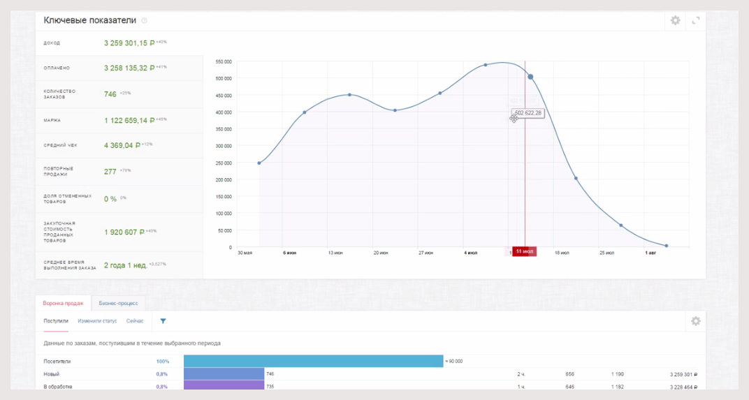749x400 pixels.
Task: Click the Изменили статус link
Action: [97, 321]
